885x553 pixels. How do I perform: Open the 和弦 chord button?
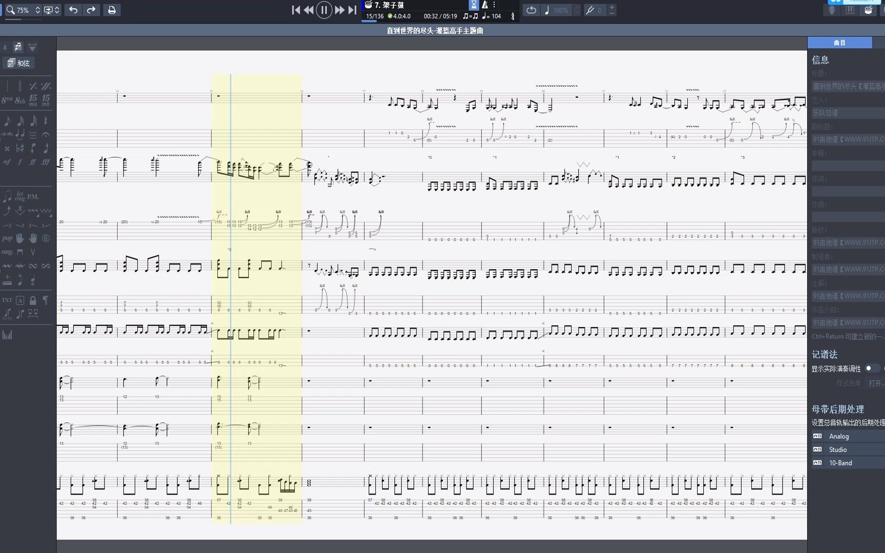point(19,63)
